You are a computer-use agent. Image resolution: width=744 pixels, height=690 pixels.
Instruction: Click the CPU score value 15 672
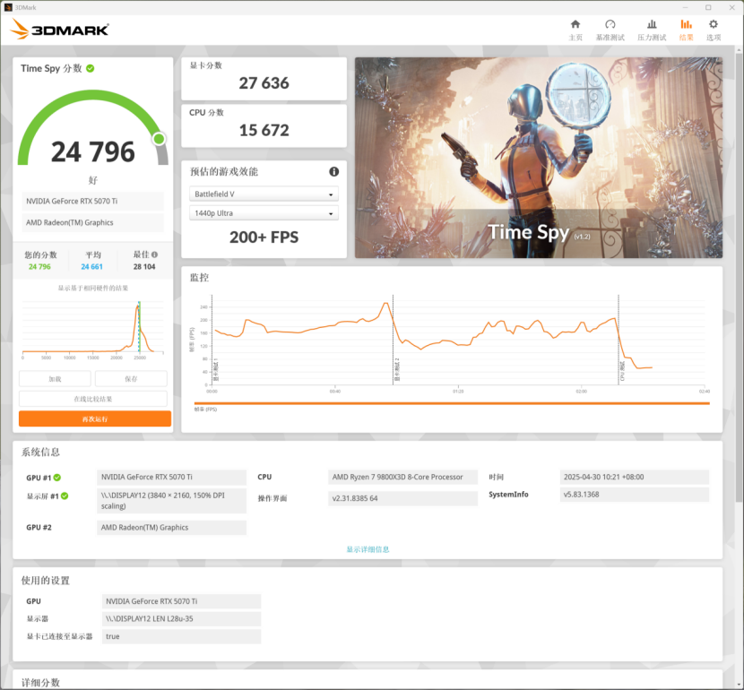pyautogui.click(x=264, y=130)
